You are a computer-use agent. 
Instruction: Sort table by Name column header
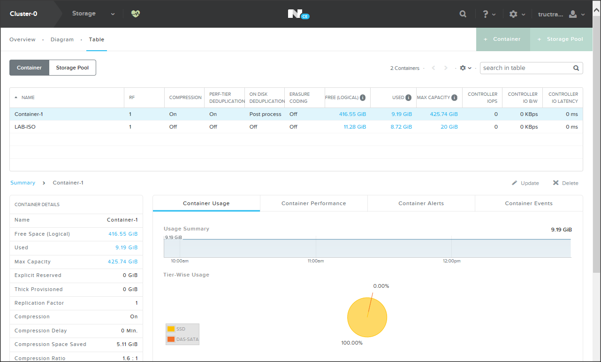(28, 98)
